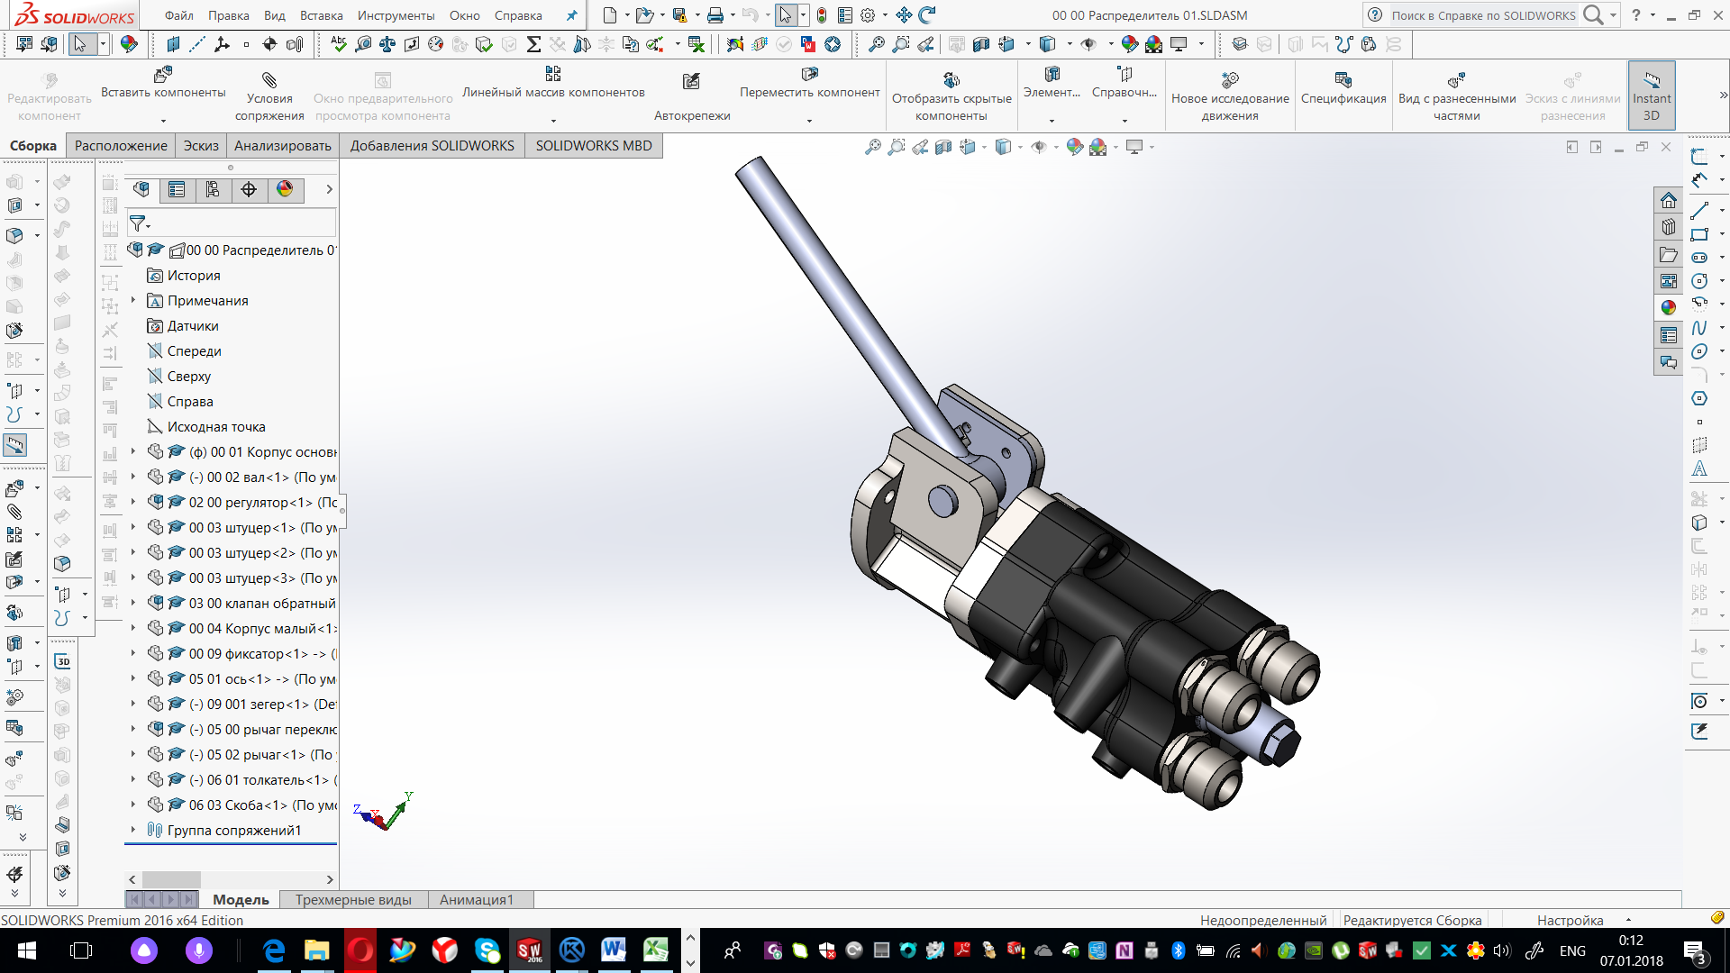Viewport: 1730px width, 973px height.
Task: Click Настройка in status bar
Action: click(x=1570, y=920)
